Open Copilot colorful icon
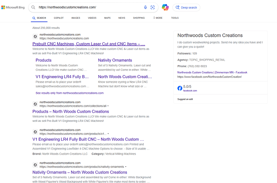Viewport: 277px width, 183px height. tap(165, 7)
